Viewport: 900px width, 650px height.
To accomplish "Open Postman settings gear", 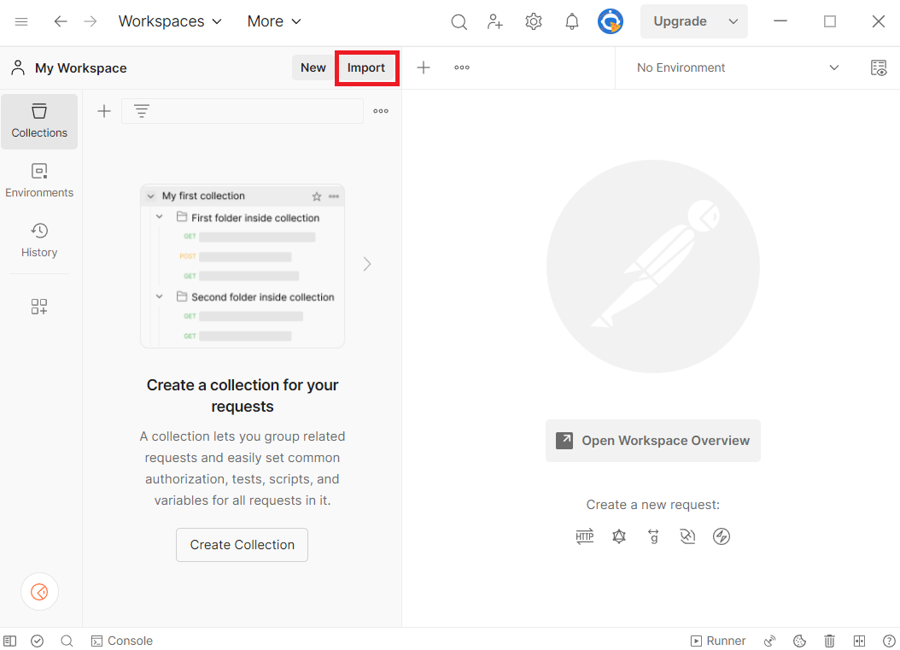I will (x=534, y=21).
